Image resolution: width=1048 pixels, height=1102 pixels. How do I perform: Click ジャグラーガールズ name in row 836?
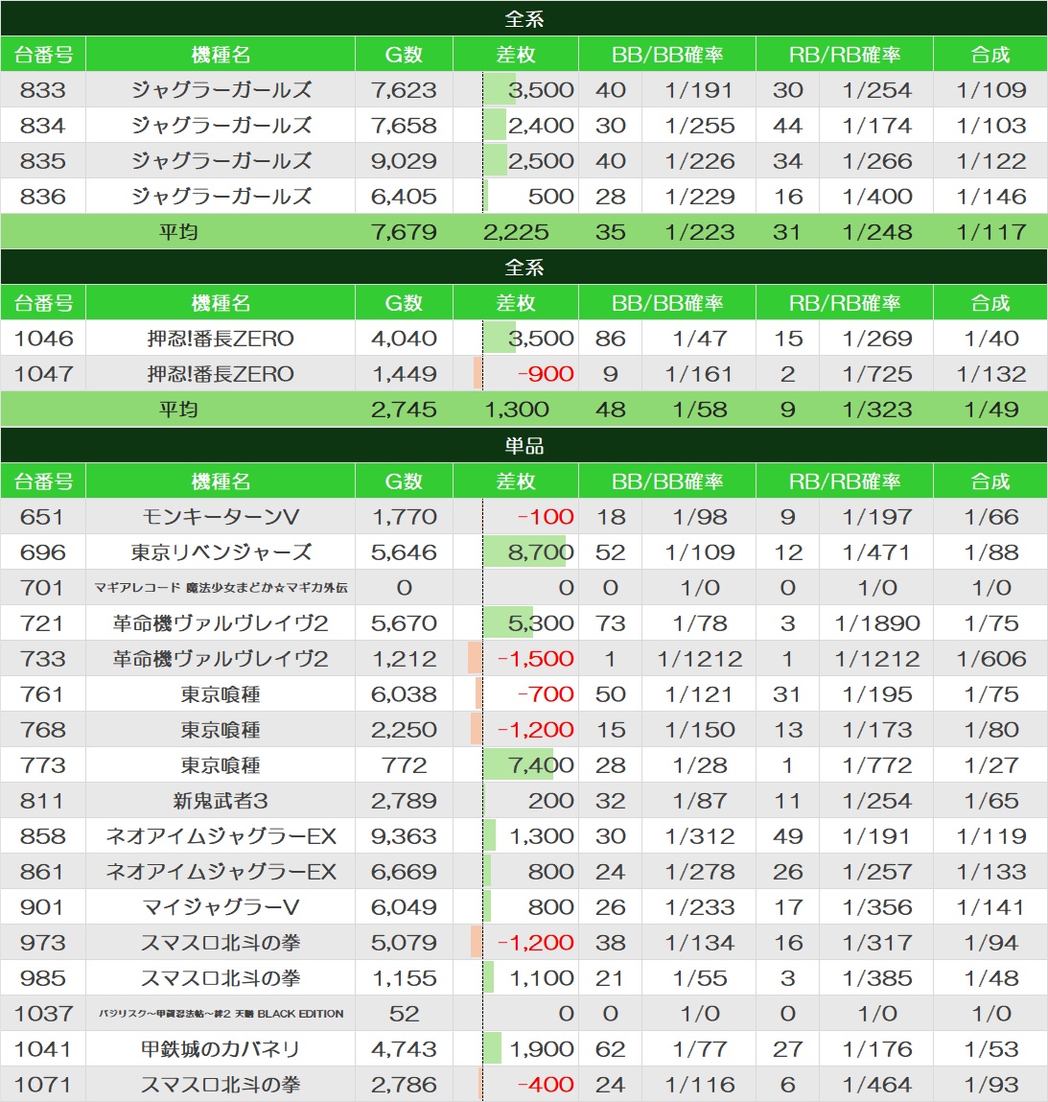click(x=221, y=196)
